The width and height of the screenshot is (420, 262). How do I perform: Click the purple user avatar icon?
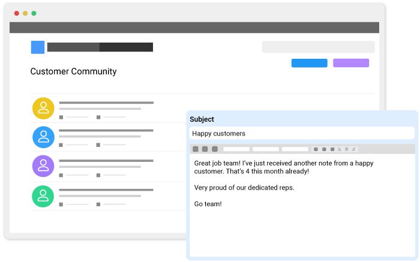pyautogui.click(x=43, y=166)
